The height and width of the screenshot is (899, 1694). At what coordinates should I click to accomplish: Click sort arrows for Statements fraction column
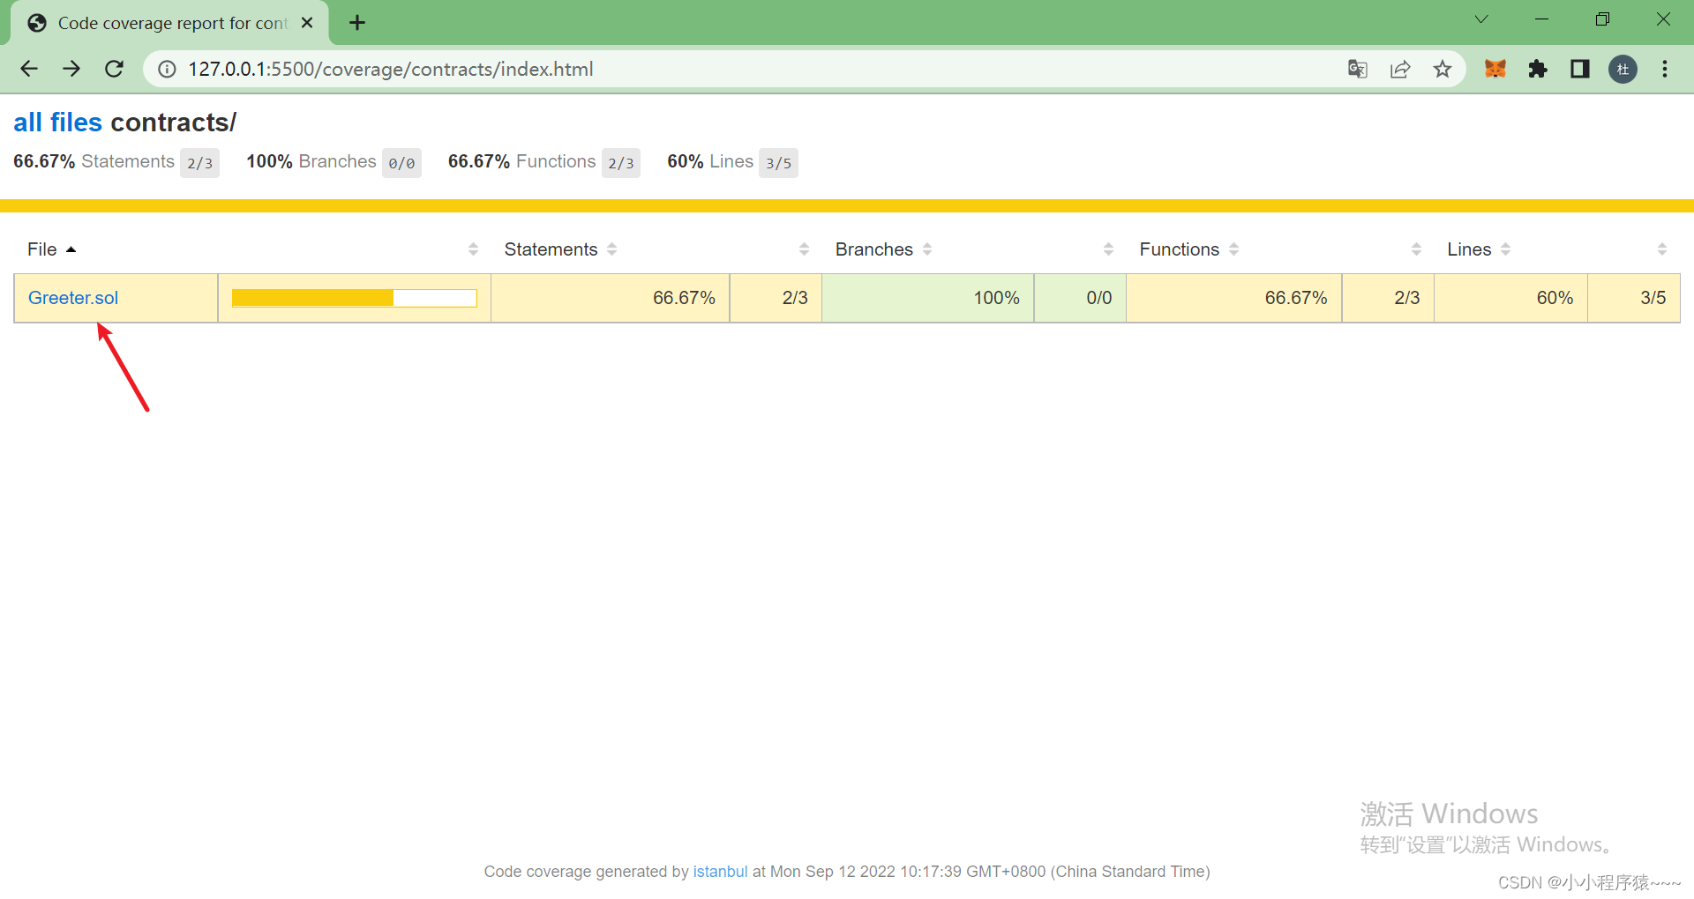[804, 249]
